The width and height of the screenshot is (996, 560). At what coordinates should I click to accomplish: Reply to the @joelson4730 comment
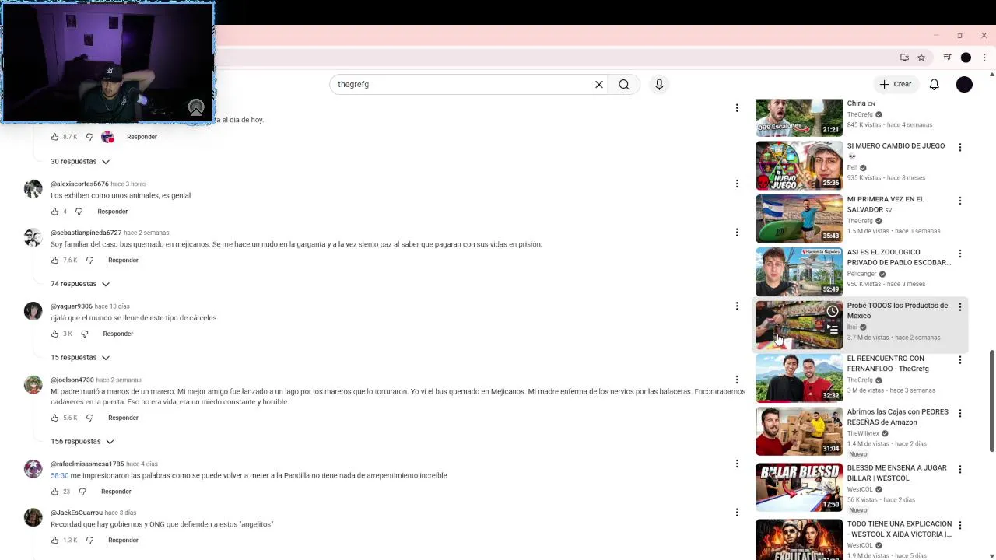tap(123, 418)
